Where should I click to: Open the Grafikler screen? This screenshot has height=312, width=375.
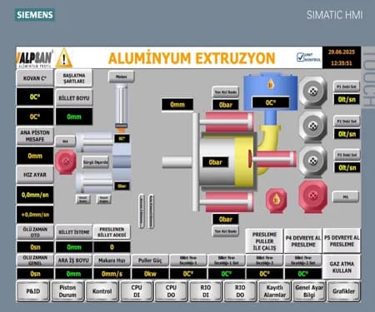[x=343, y=291]
